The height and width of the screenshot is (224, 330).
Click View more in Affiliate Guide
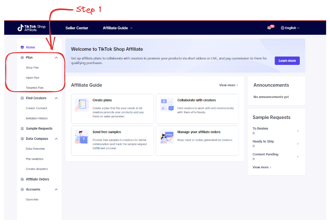(x=228, y=85)
